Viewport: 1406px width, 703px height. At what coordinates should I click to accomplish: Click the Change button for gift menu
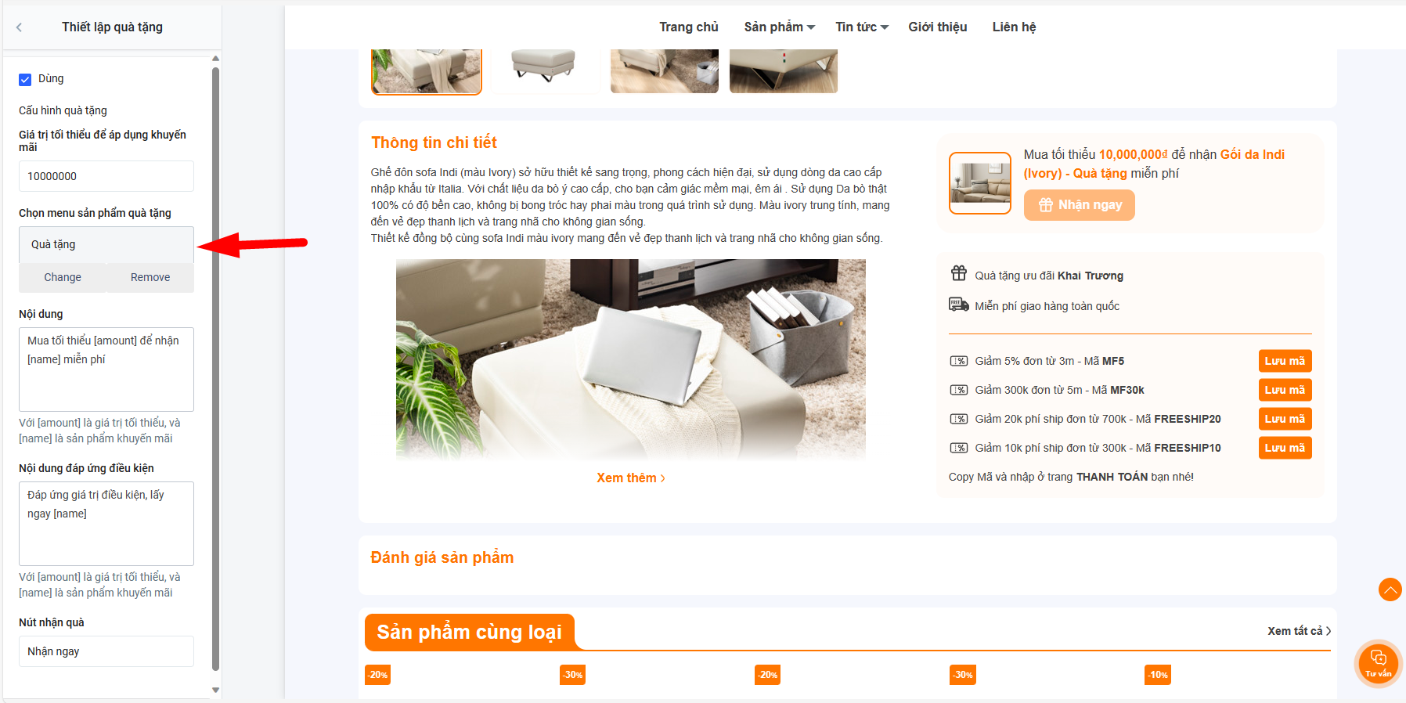click(63, 277)
